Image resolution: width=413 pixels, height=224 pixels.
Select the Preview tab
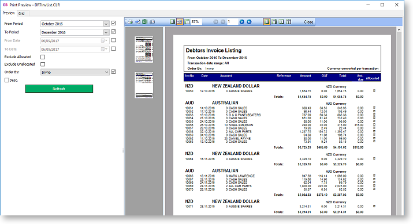tap(9, 13)
